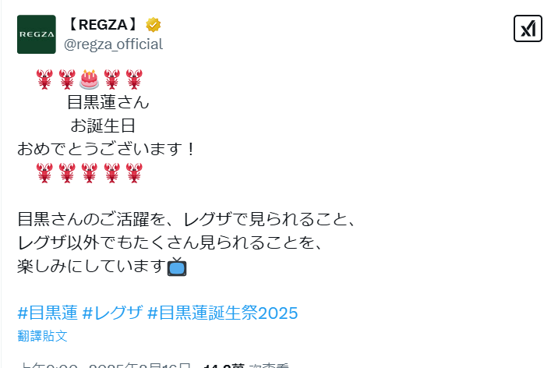Click the first lobster emoji in top row
The image size is (551, 368).
pyautogui.click(x=44, y=79)
